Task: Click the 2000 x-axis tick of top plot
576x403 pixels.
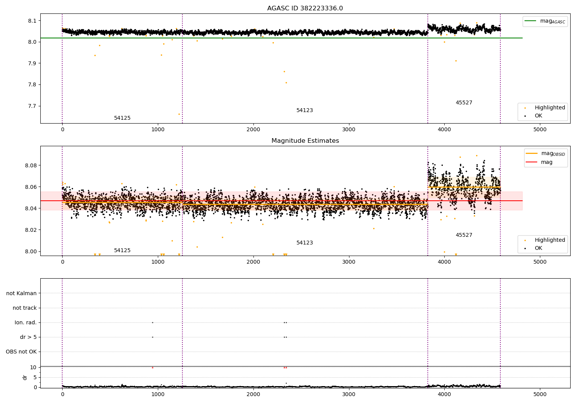Action: pyautogui.click(x=253, y=130)
